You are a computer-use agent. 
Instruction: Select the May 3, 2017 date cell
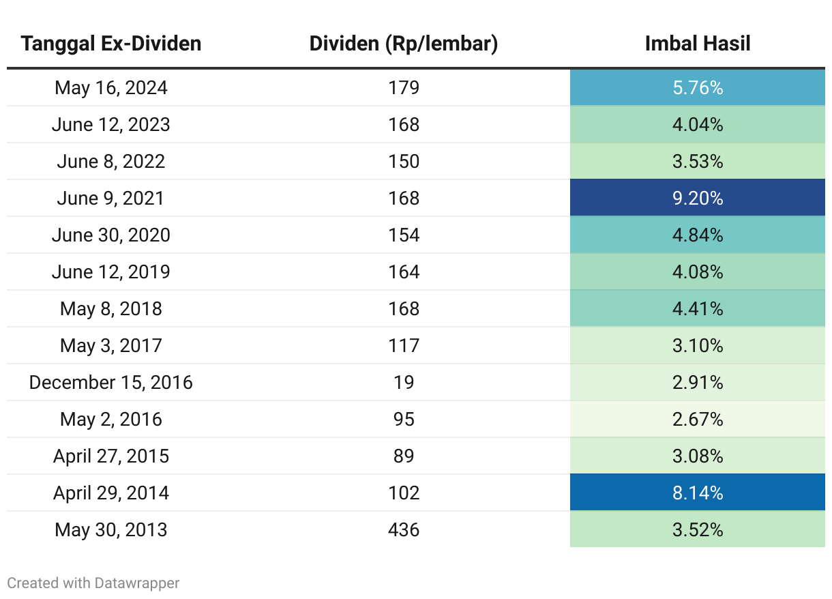click(x=111, y=346)
